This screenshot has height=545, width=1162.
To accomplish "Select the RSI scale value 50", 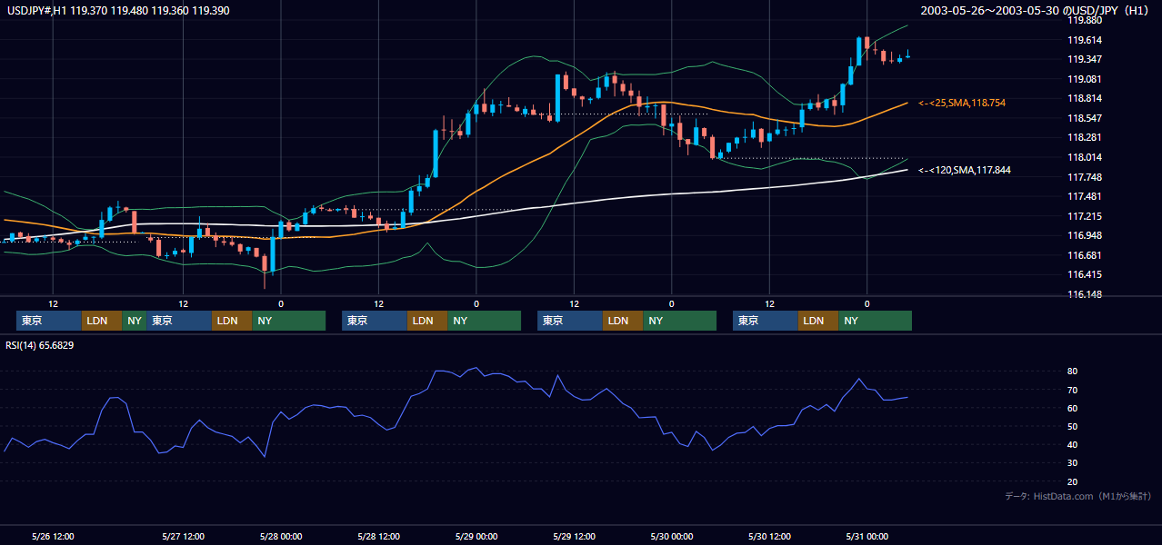I will pos(1072,426).
